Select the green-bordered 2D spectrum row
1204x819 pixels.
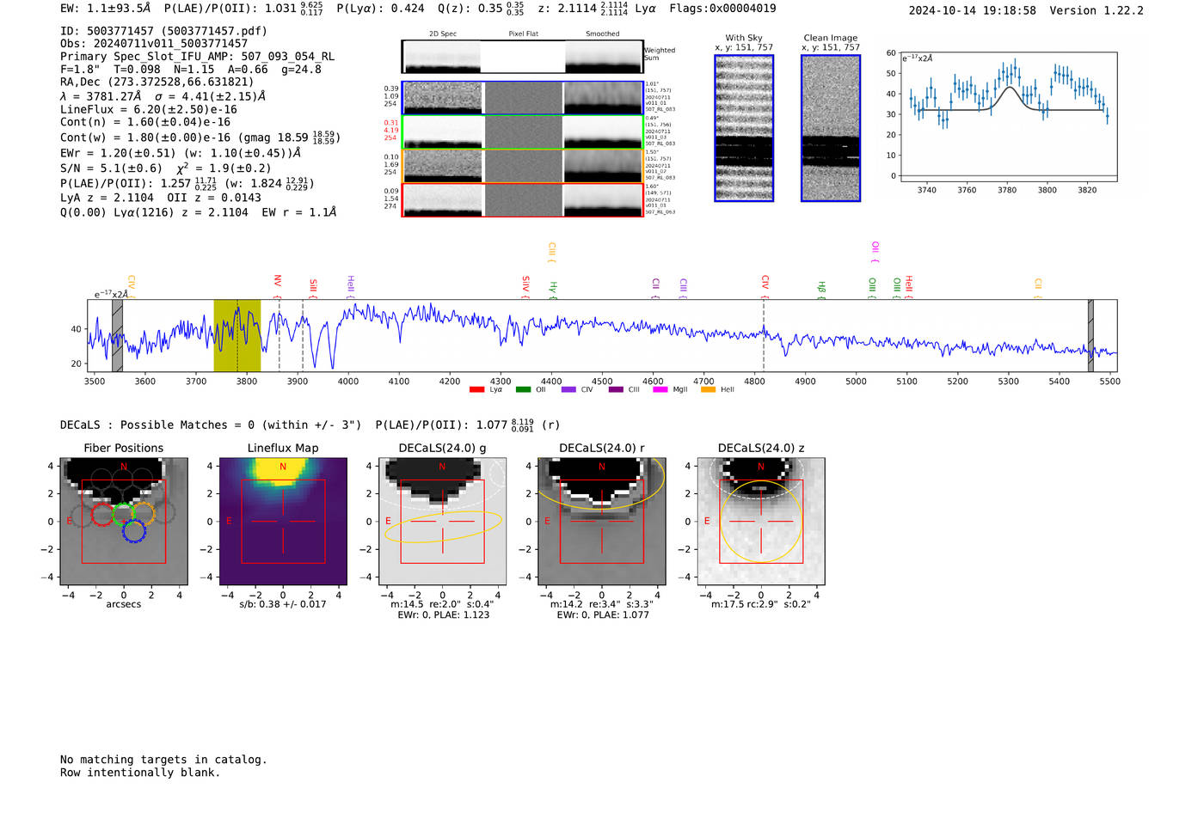click(x=523, y=132)
